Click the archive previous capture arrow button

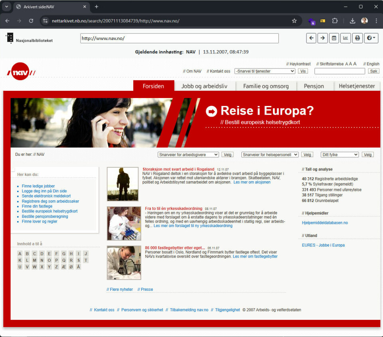pos(312,38)
